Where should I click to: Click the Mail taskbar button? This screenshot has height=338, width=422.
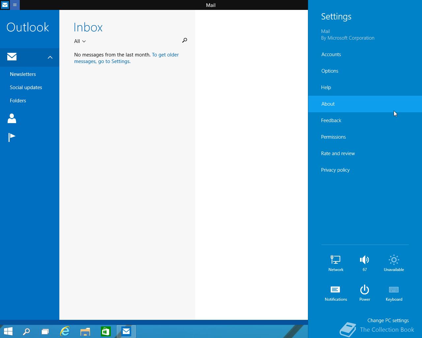point(126,331)
